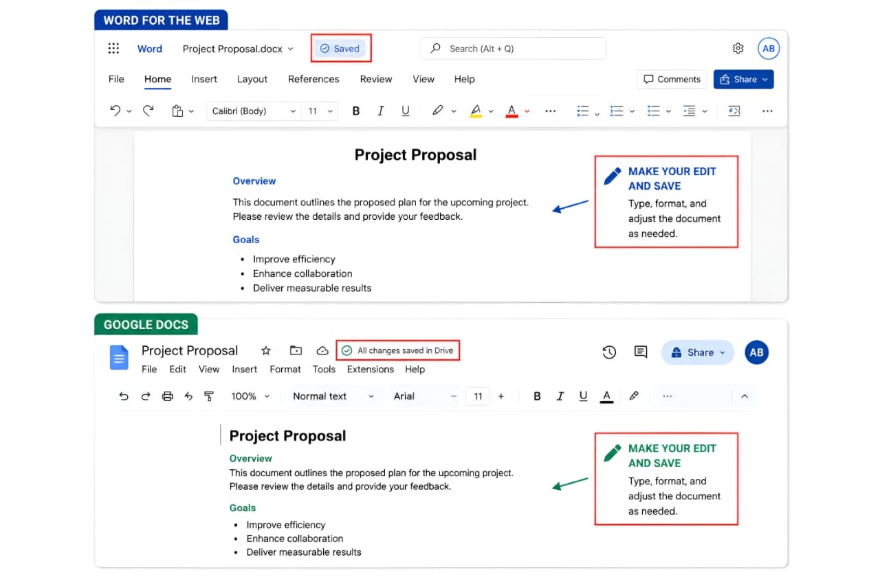Open the Word app launcher grid
The image size is (880, 586).
pos(114,49)
